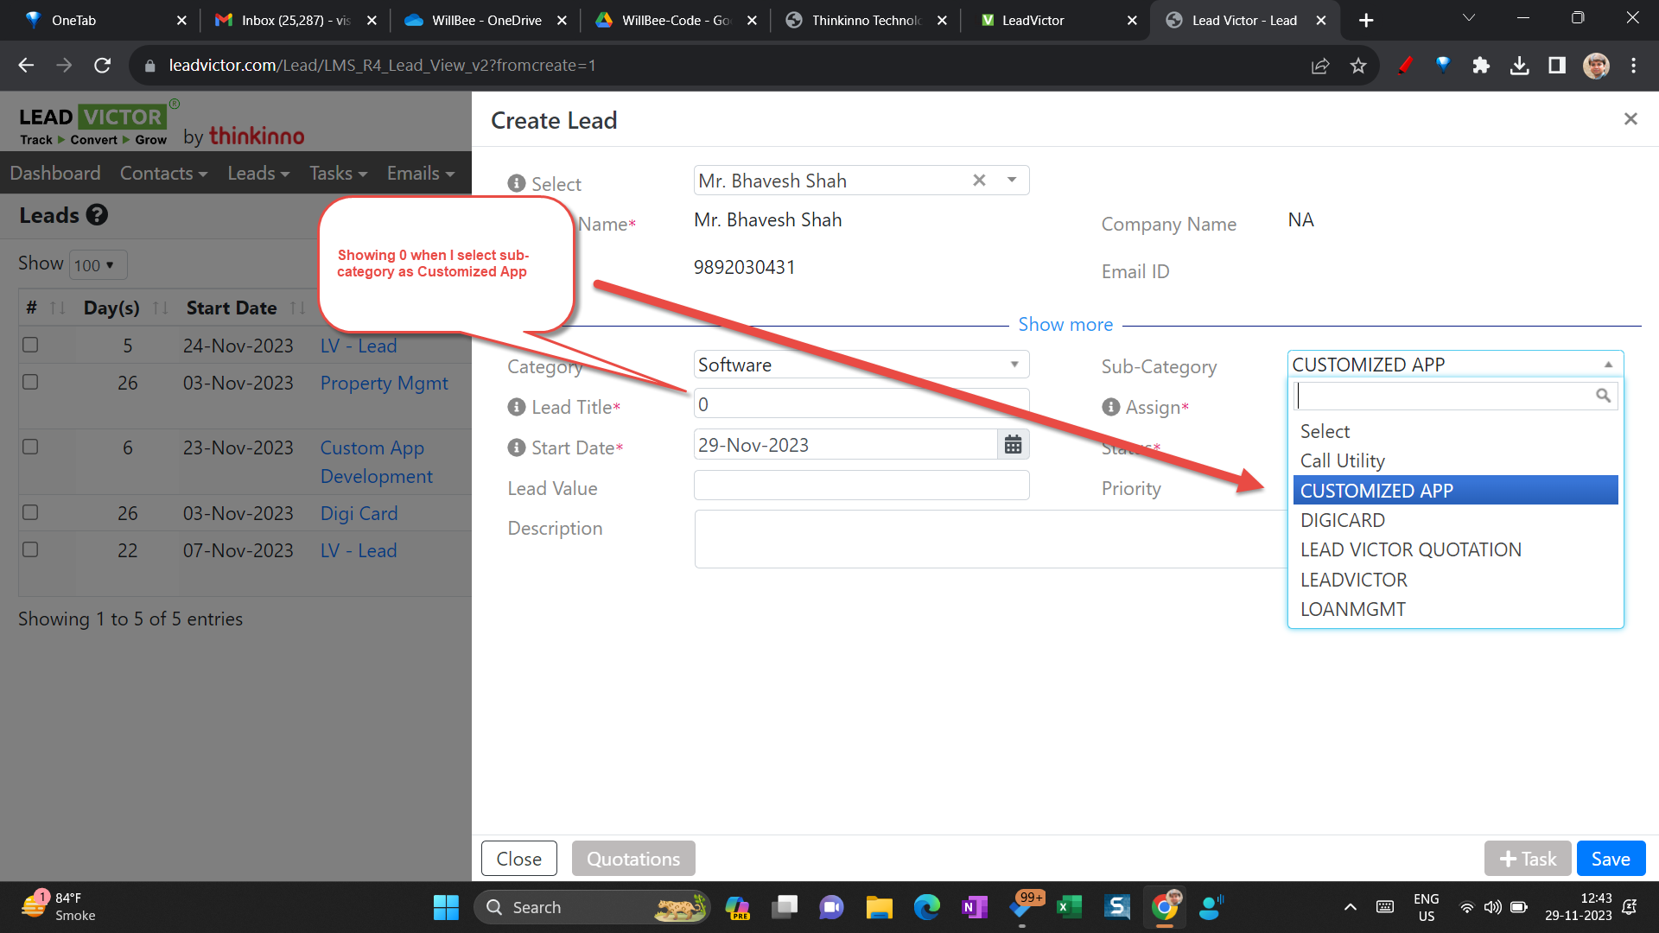Screen dimensions: 1659x933
Task: Open the extensions puzzle icon
Action: (1481, 66)
